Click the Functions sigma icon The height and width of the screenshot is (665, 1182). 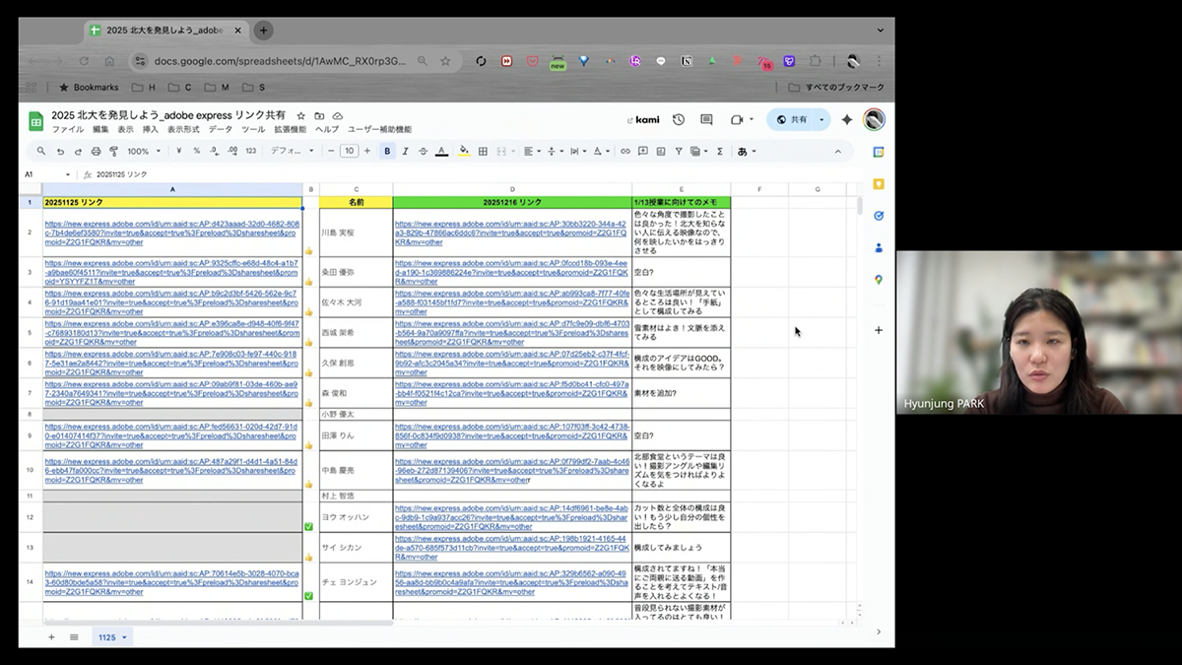click(720, 152)
